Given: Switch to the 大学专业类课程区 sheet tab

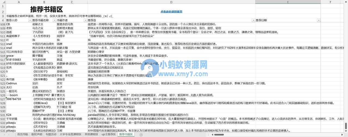Looking at the screenshot, I should 71,135.
